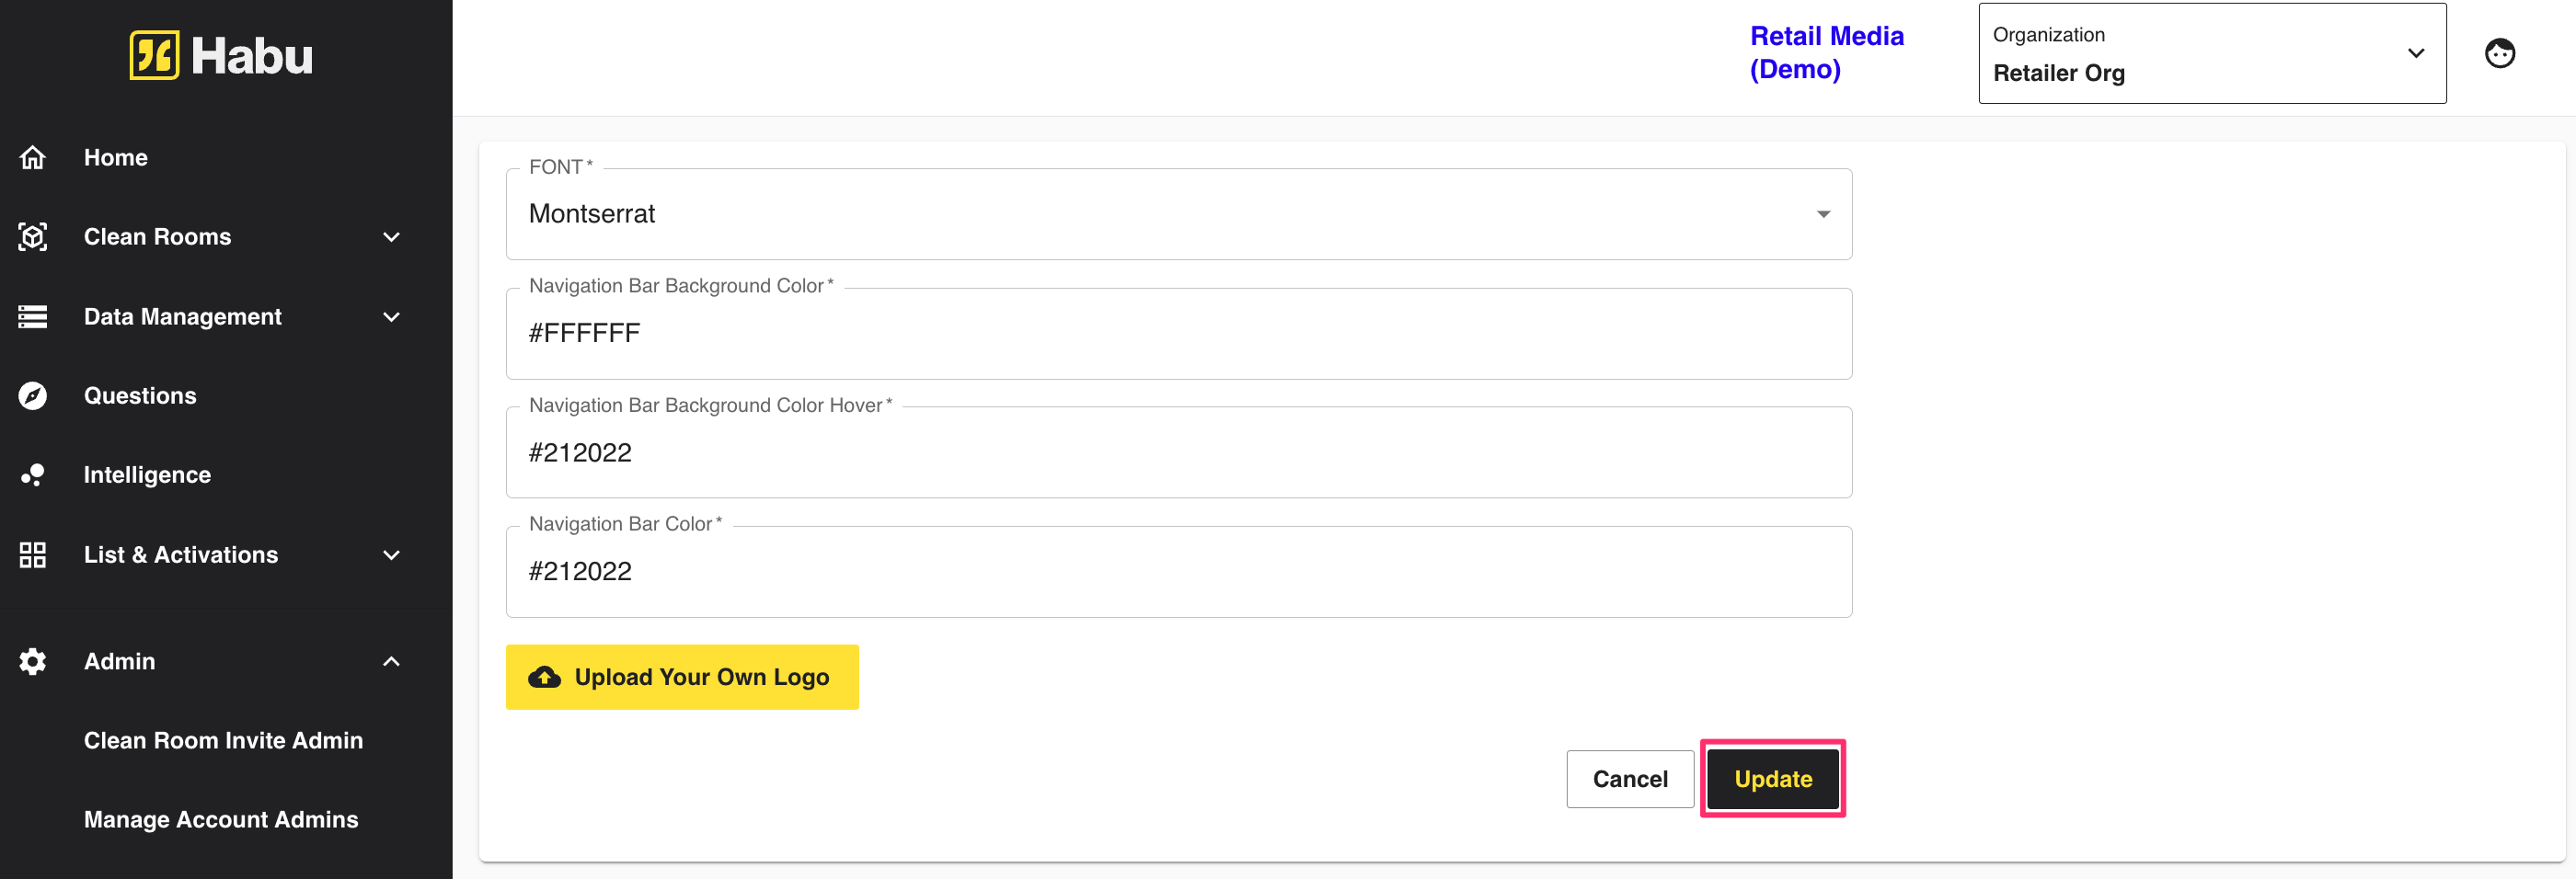
Task: Edit Navigation Bar Background Color field
Action: 1178,334
